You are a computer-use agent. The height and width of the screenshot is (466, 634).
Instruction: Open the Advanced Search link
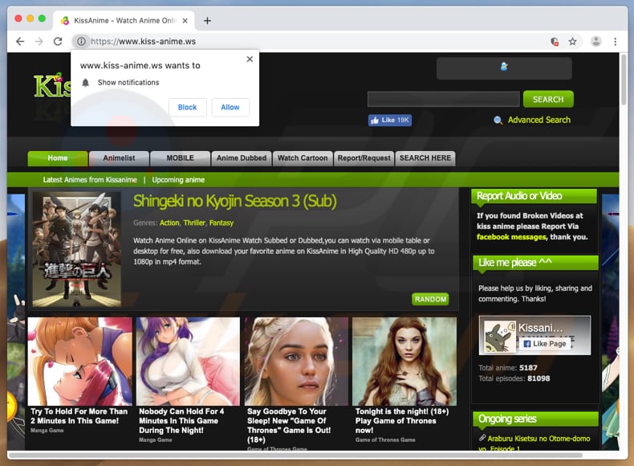coord(539,120)
